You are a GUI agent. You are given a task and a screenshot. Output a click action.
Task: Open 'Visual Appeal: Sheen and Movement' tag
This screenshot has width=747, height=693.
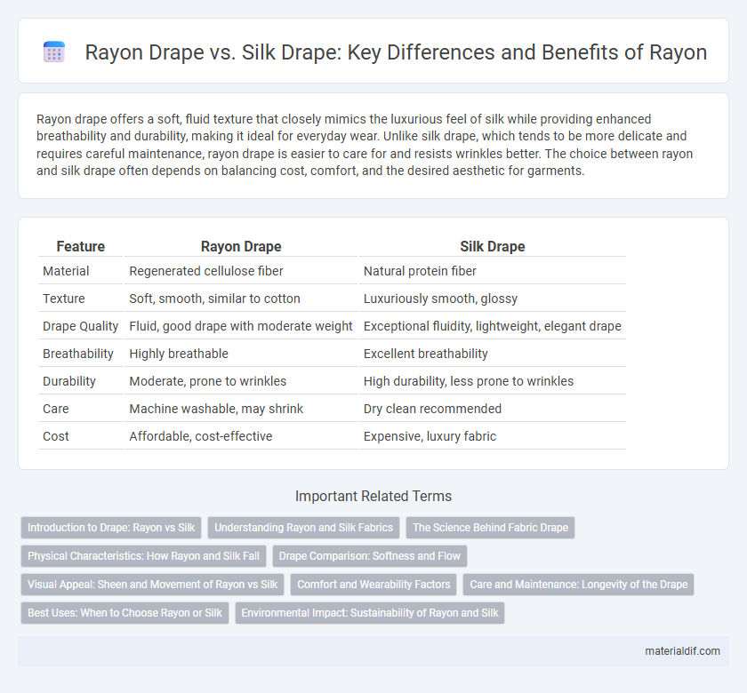pos(152,585)
